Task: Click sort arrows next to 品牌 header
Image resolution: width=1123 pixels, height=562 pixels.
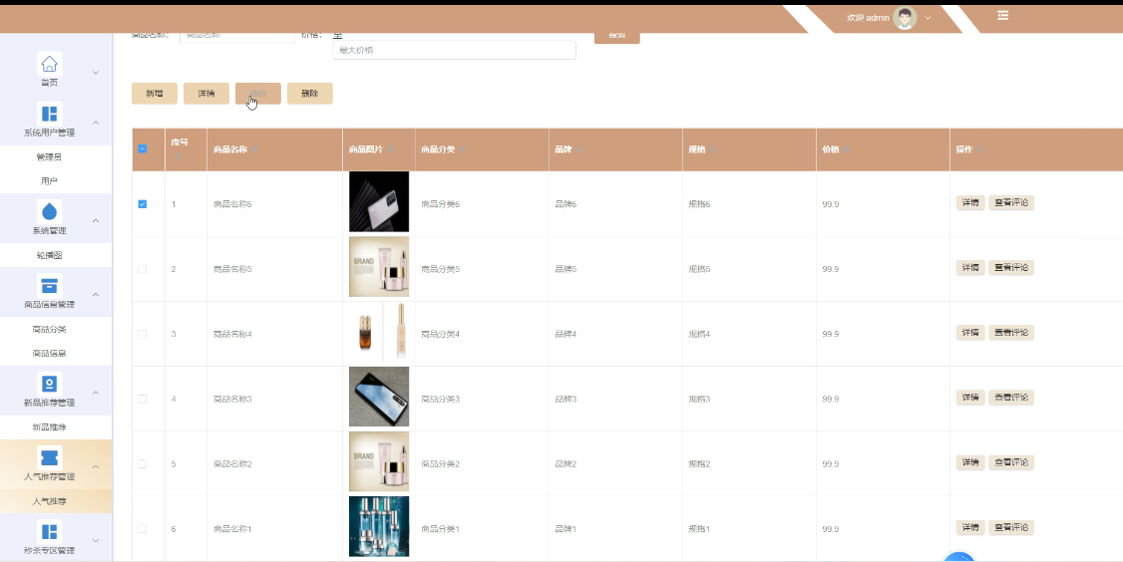Action: click(x=578, y=149)
